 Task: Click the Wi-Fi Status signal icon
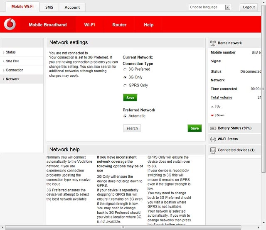213,139
